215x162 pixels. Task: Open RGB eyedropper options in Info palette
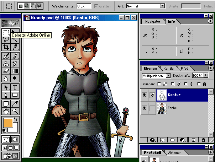(145, 36)
